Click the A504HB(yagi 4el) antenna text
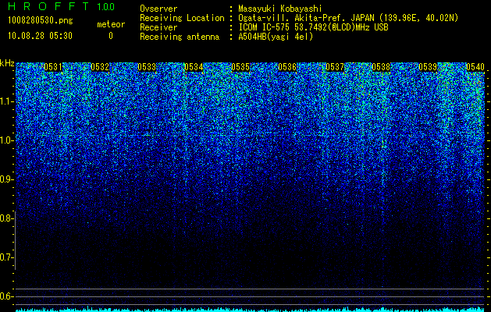491x312 pixels. [x=276, y=37]
